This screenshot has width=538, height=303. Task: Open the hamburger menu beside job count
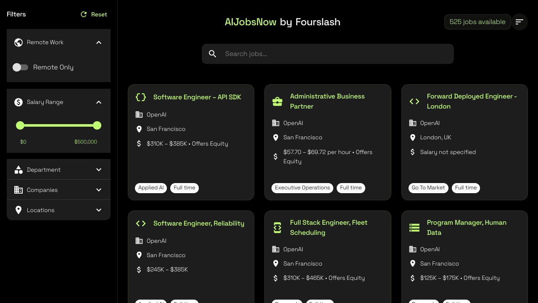pos(519,21)
